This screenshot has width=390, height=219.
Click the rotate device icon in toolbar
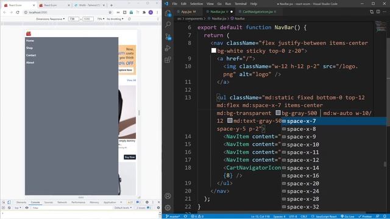pos(129,19)
